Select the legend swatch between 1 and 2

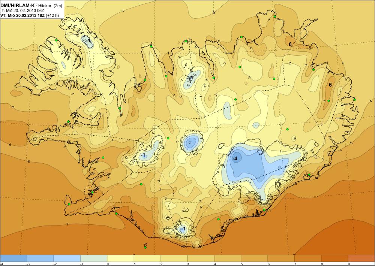pos(147,259)
